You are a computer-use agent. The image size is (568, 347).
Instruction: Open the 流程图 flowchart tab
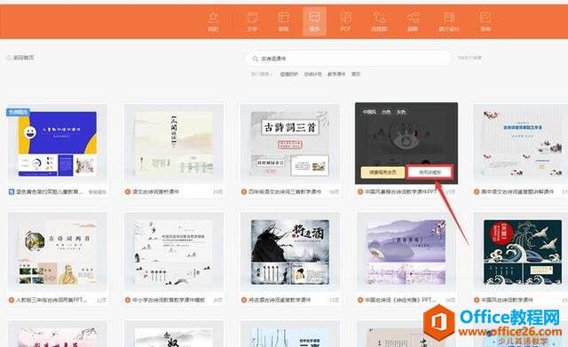[x=379, y=21]
